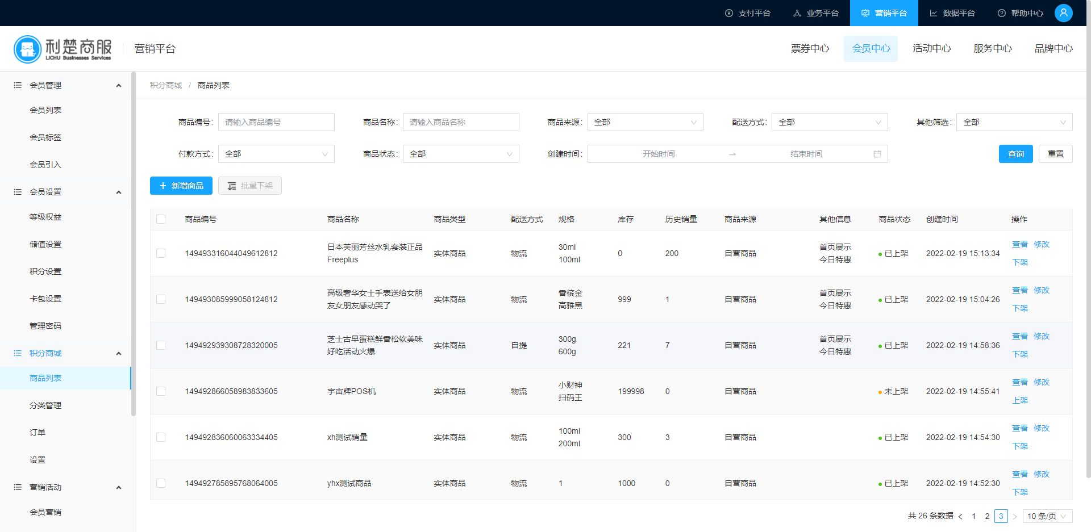
Task: Go to previous page arrow
Action: (x=960, y=516)
